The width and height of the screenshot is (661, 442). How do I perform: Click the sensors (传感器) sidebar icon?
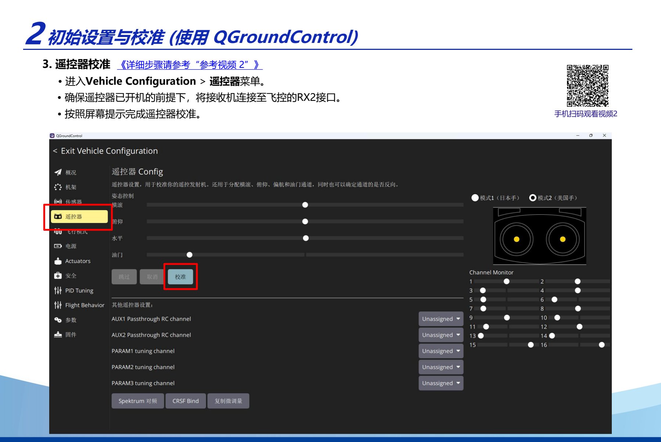tap(58, 201)
